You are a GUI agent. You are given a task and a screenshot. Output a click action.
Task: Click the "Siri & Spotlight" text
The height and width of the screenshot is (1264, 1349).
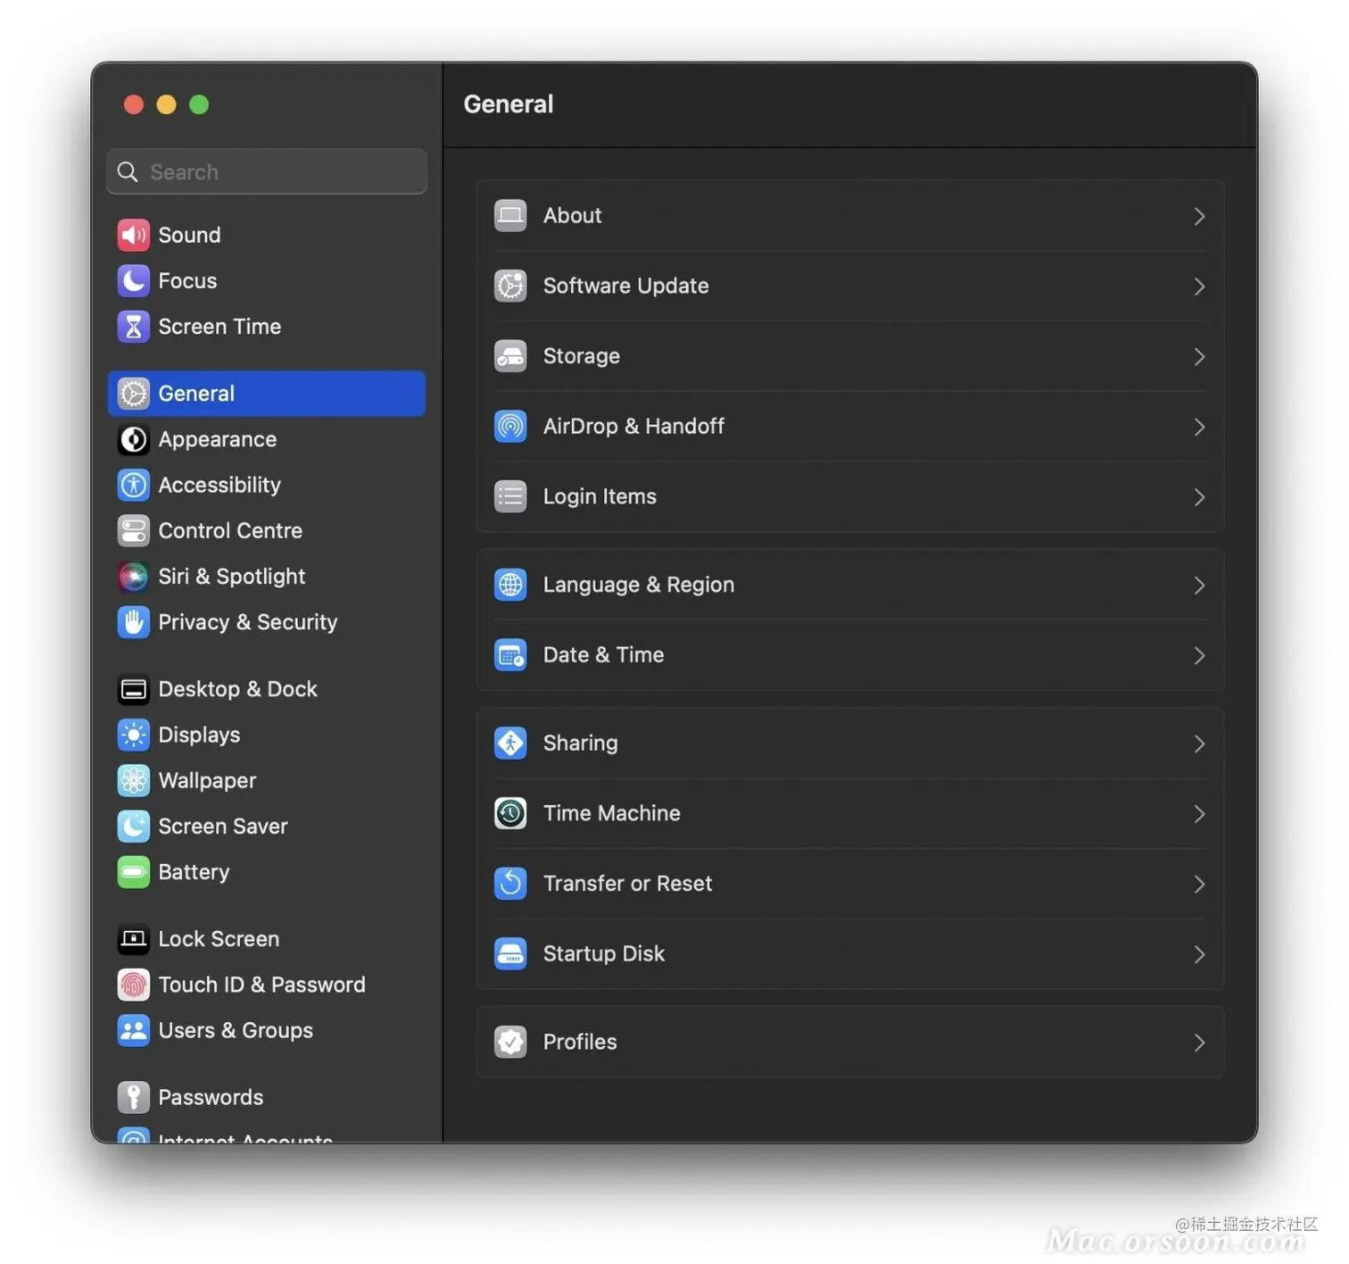click(232, 577)
